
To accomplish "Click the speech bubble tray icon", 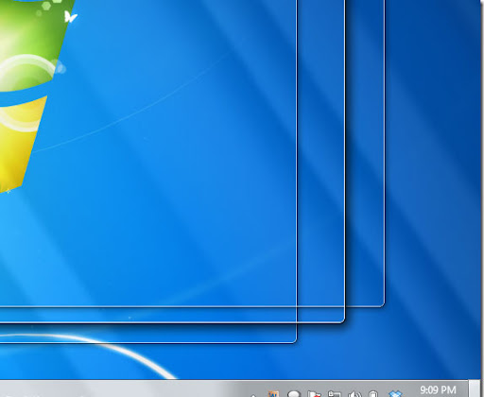I will pos(294,394).
